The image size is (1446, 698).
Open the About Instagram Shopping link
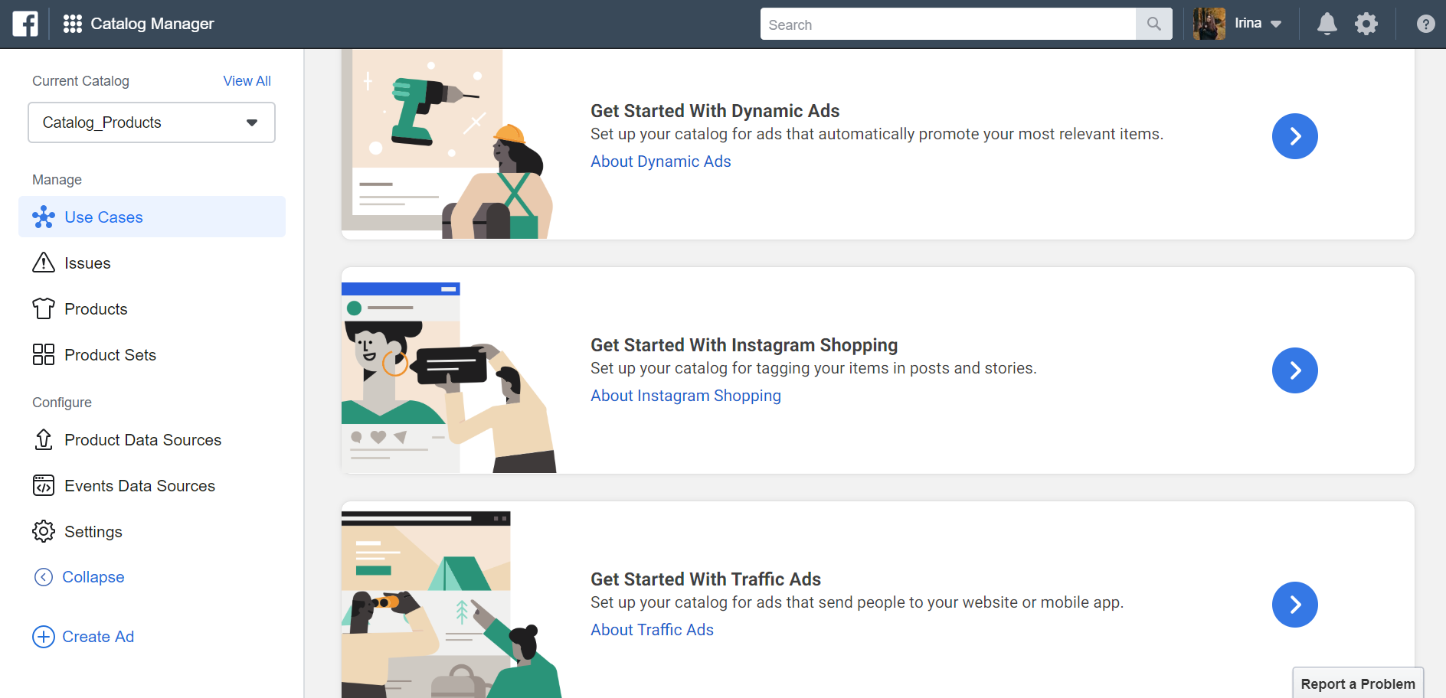[x=685, y=396]
